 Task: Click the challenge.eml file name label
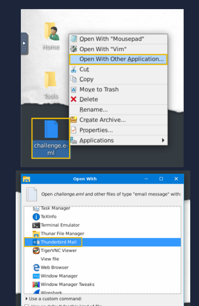pos(51,149)
